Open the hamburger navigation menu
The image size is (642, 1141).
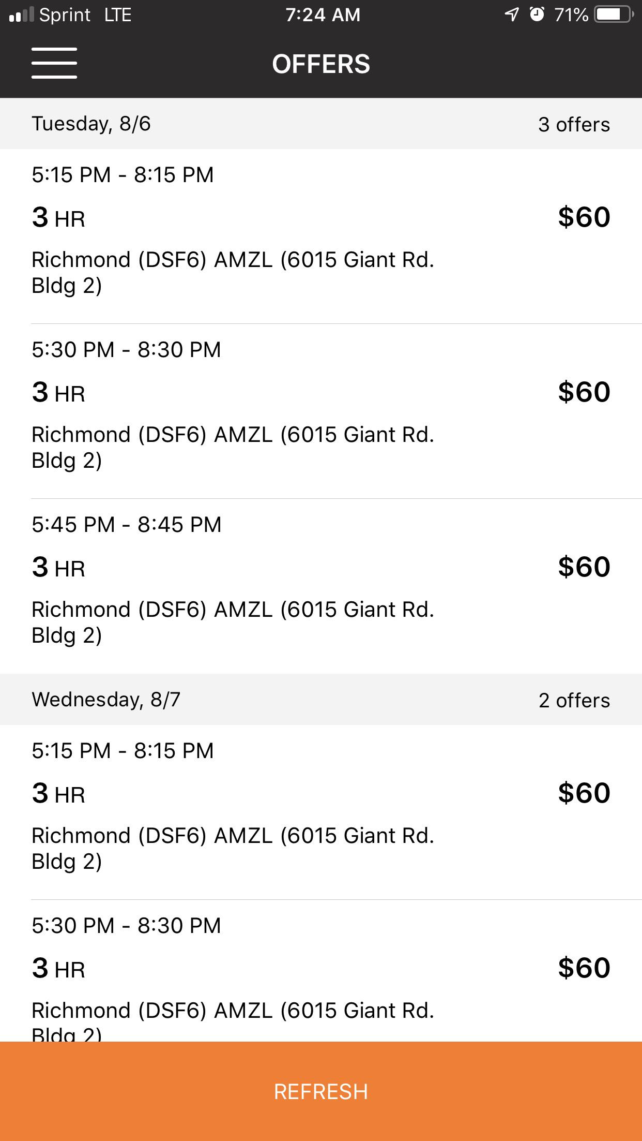(54, 63)
